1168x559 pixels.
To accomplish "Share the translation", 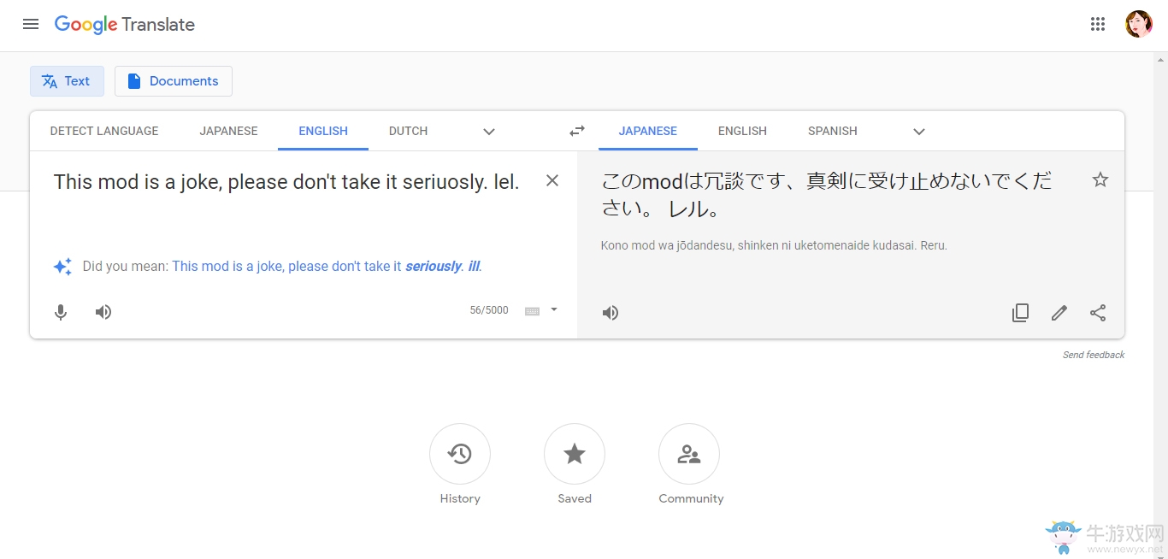I will click(1098, 313).
